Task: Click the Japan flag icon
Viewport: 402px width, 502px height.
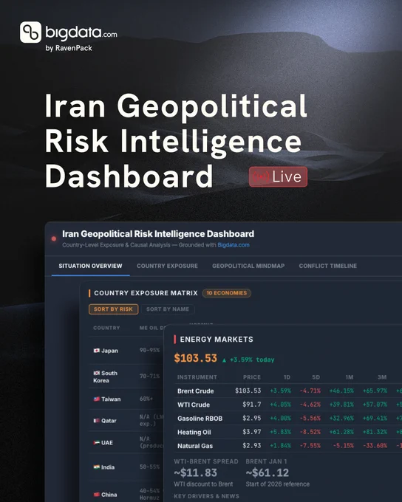Action: point(97,351)
